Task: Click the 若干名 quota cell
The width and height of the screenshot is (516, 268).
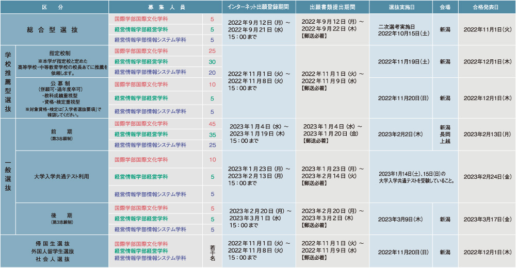Action: tap(212, 251)
